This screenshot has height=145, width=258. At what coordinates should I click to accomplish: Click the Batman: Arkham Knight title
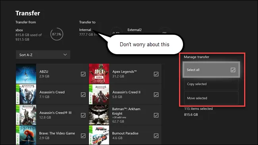tap(126, 111)
